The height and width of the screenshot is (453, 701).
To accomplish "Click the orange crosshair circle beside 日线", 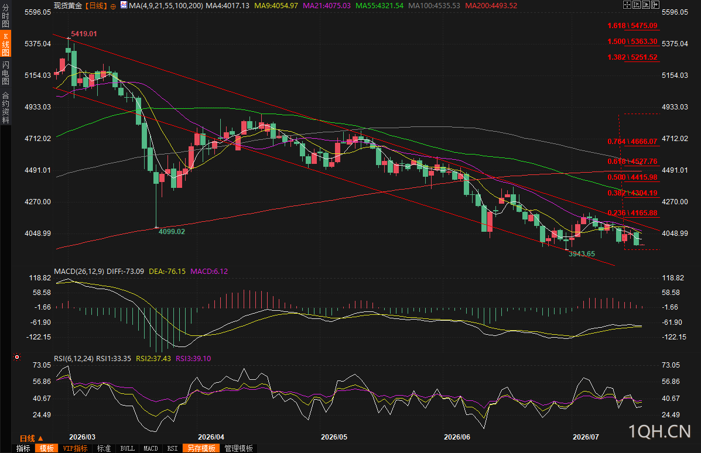I will click(112, 6).
